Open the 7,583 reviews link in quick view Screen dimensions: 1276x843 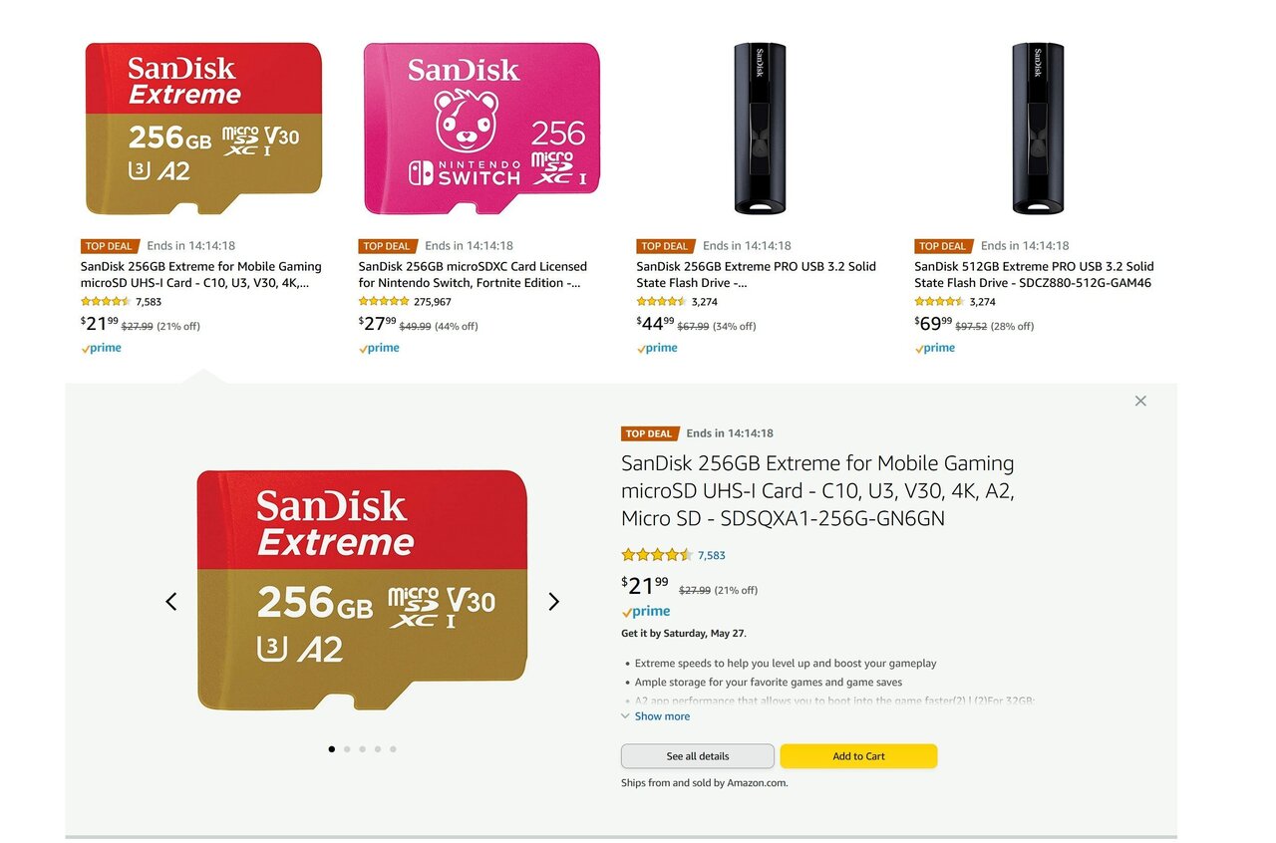(x=712, y=555)
